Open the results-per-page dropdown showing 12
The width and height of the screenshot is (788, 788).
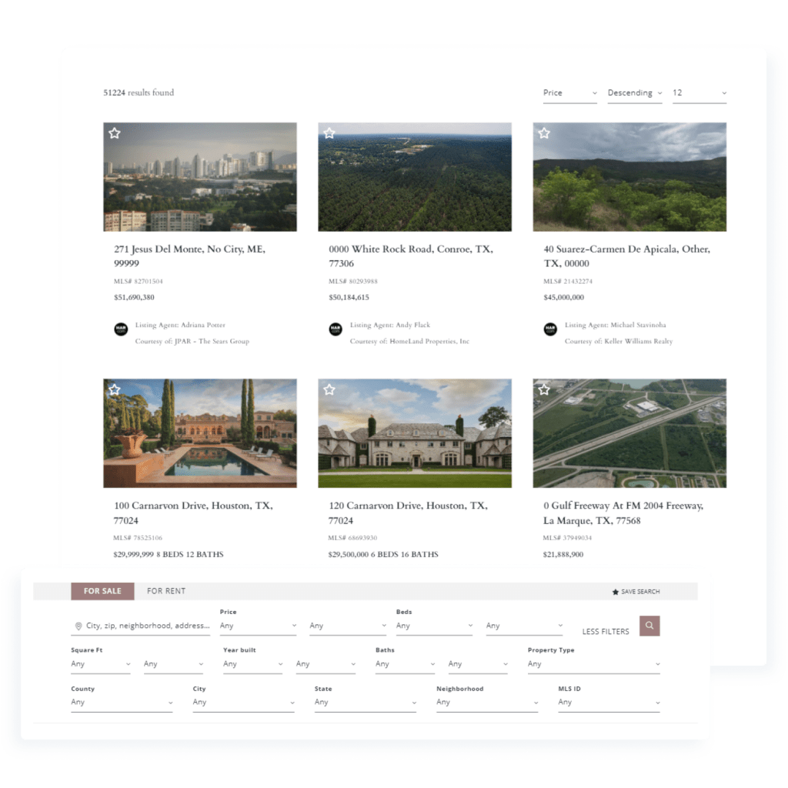699,92
